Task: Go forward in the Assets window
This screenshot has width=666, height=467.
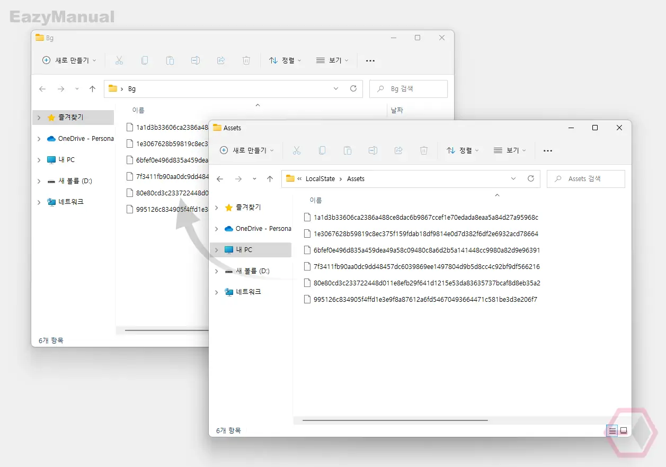Action: pos(238,179)
